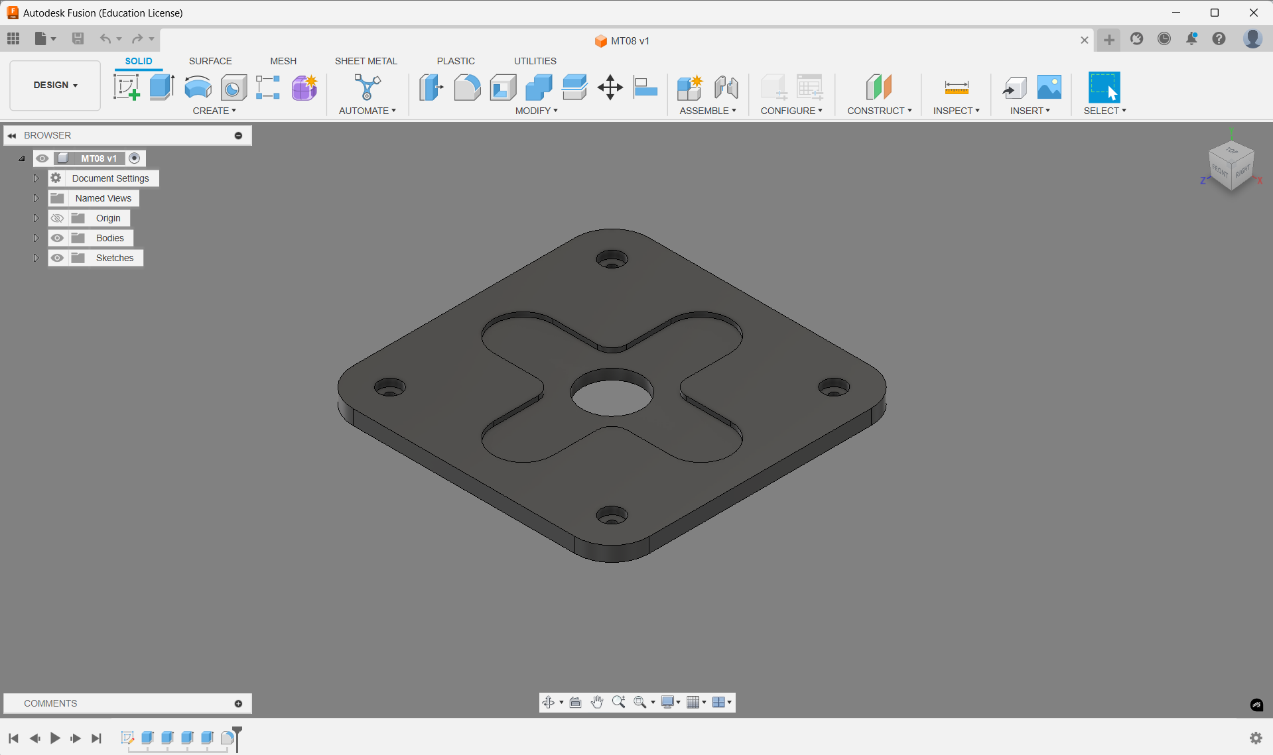
Task: Expand the Document Settings node
Action: click(36, 178)
